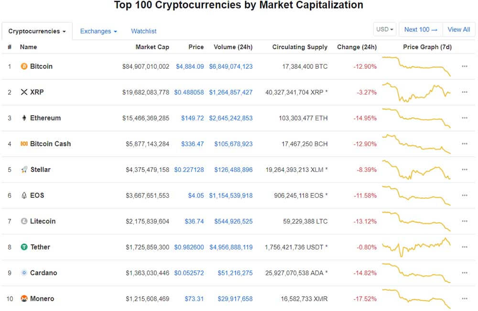The height and width of the screenshot is (311, 478).
Task: Click the Stellar rocket logo icon
Action: click(x=24, y=170)
